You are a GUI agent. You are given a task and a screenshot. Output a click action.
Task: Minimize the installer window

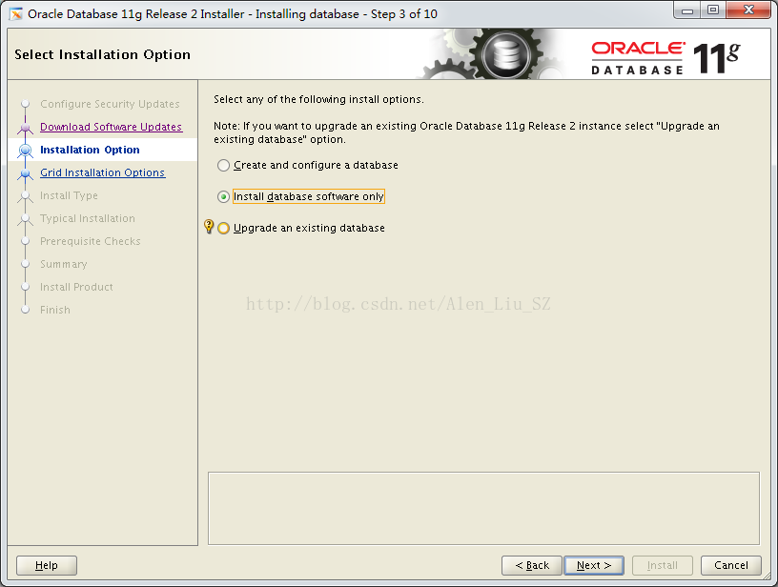click(x=687, y=10)
